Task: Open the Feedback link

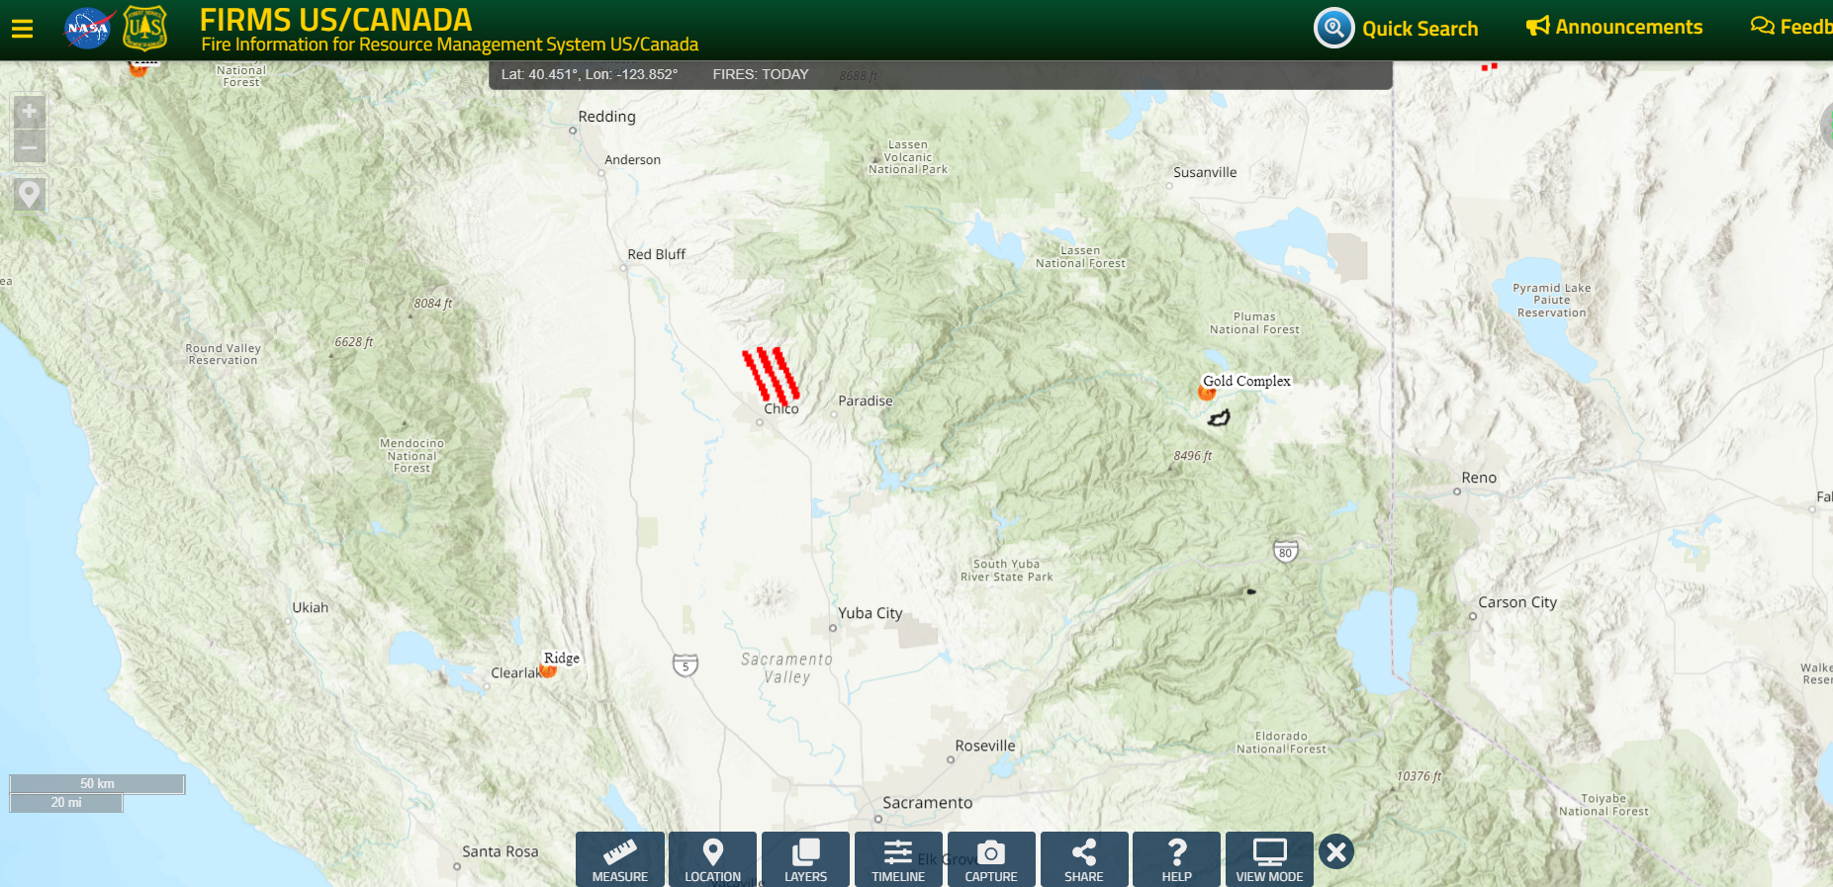Action: tap(1790, 27)
